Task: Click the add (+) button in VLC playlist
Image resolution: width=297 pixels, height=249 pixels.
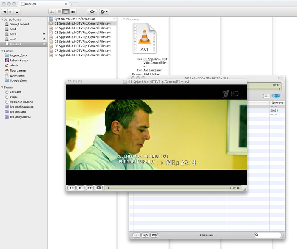Action: (137, 235)
